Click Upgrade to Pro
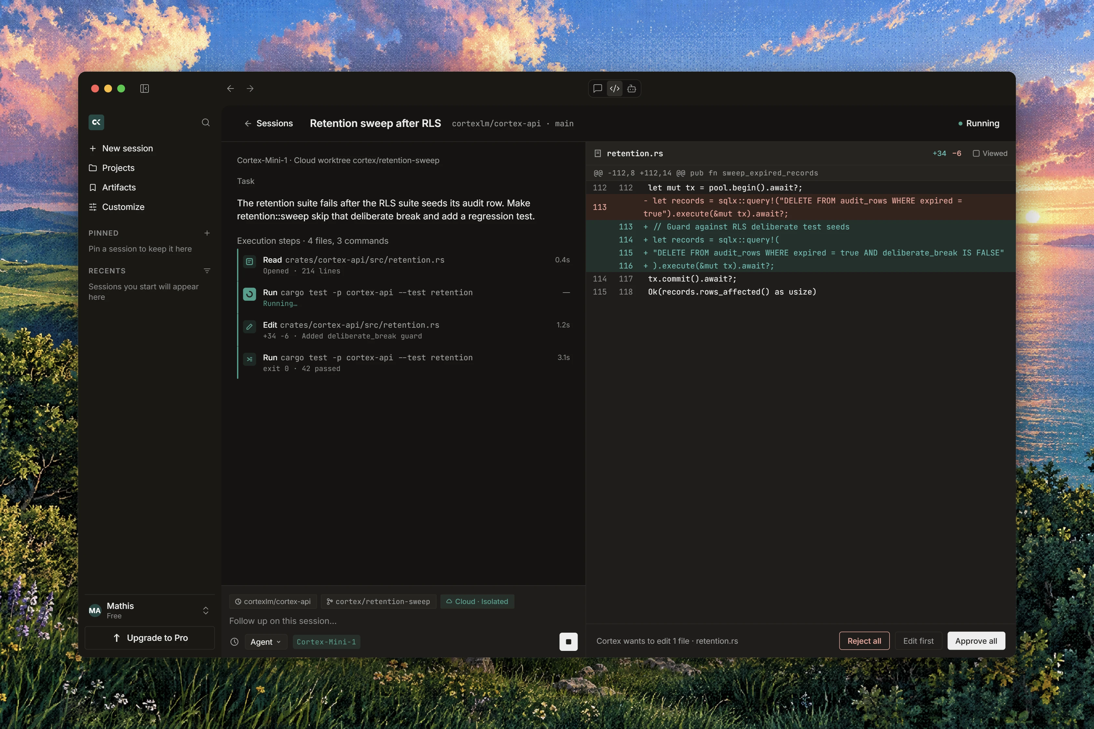1094x729 pixels. point(149,638)
